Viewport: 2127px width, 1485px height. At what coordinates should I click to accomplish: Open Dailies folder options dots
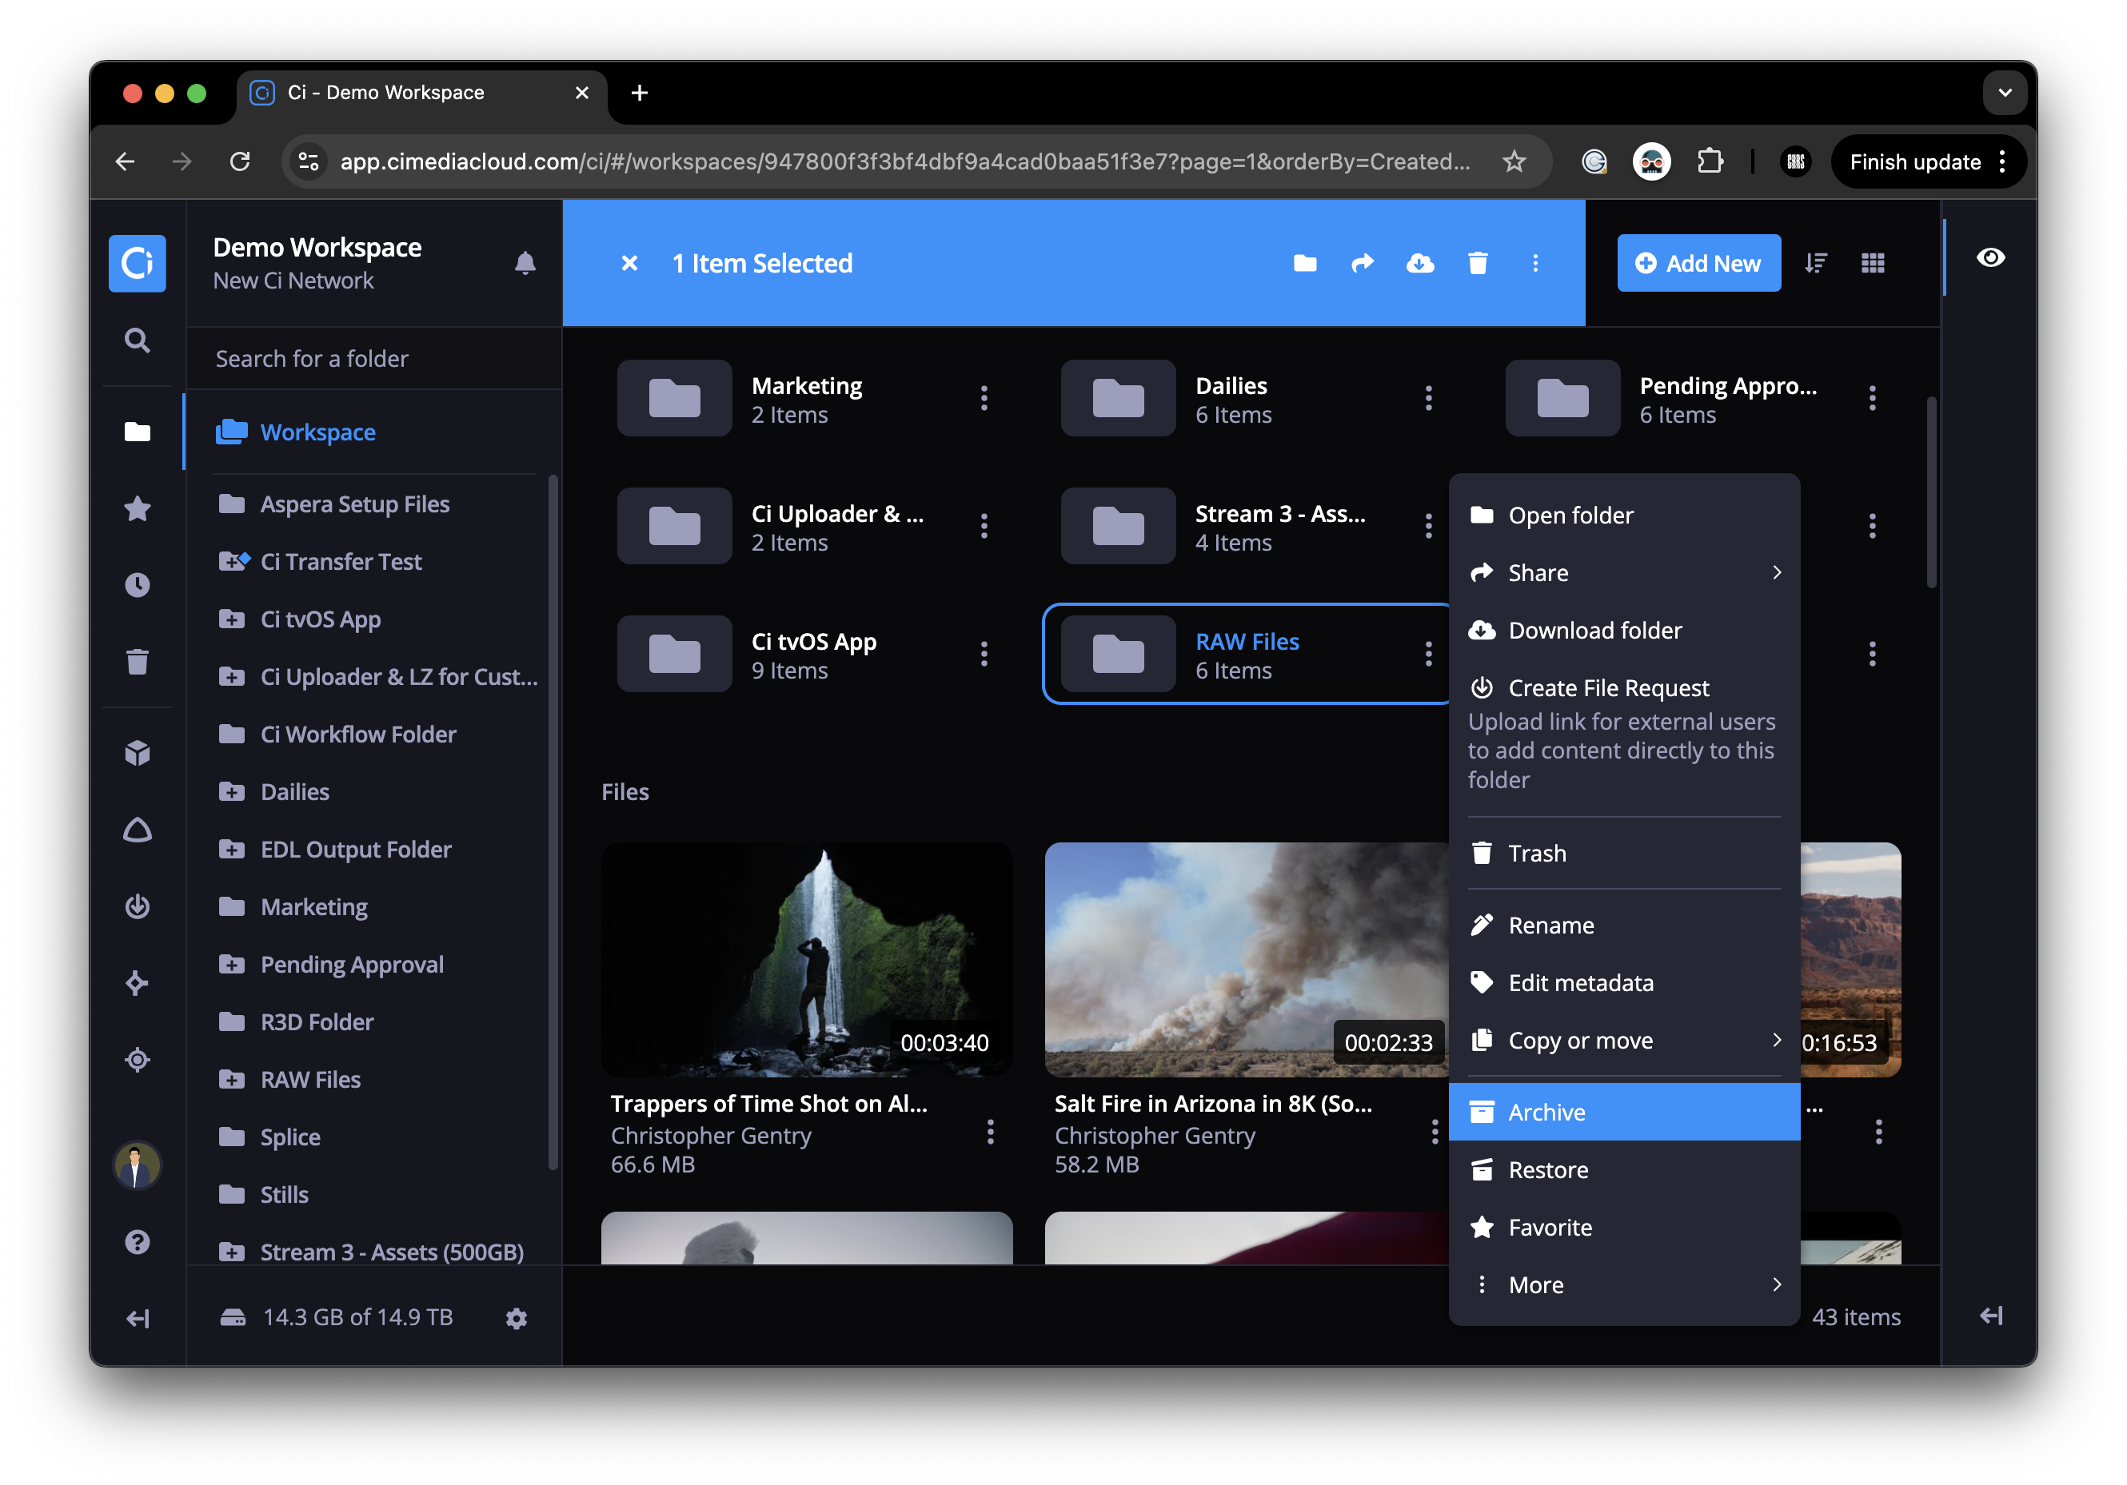1428,398
